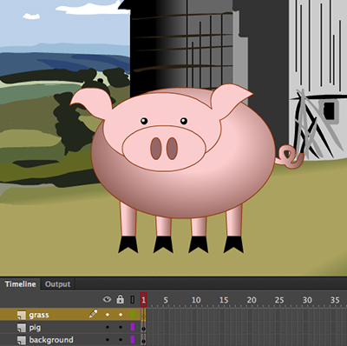Click the purple outline swatch of the pig layer
Viewport: 347px width, 346px height.
[133, 327]
